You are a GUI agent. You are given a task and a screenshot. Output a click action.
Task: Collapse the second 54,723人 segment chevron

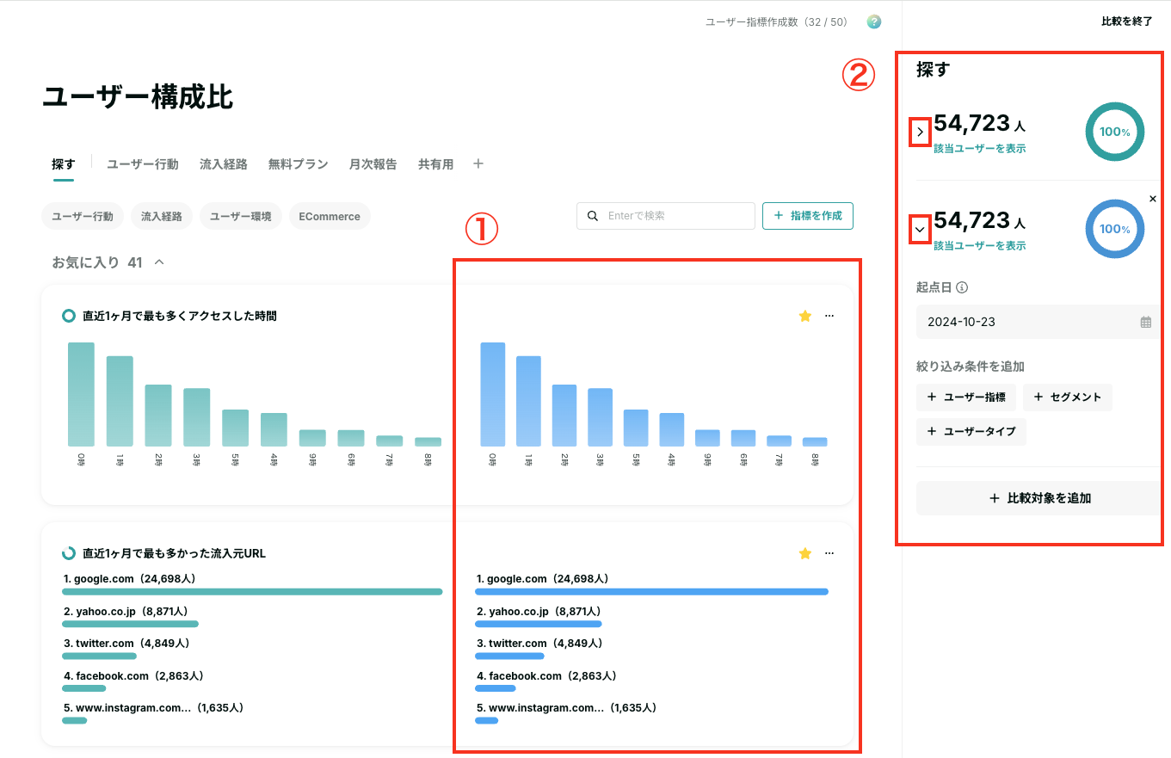pos(920,230)
